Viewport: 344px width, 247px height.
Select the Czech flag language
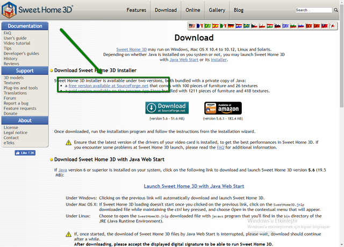[x=254, y=26]
